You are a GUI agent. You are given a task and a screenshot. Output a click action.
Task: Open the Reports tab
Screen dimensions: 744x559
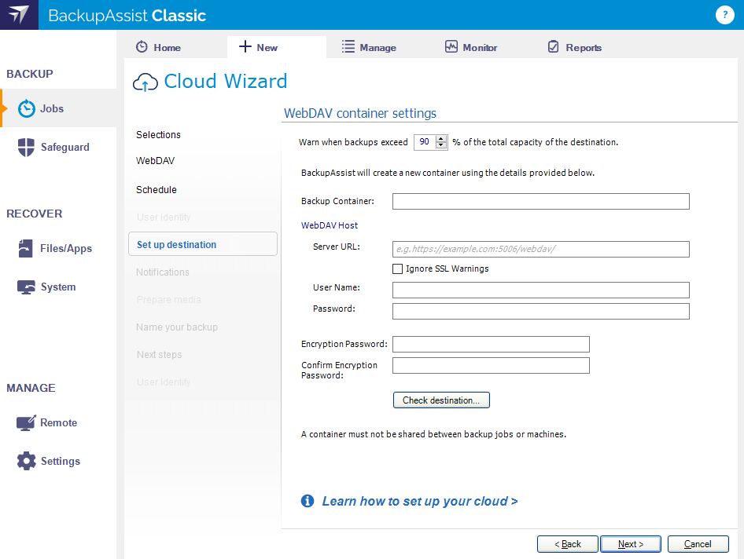[575, 47]
